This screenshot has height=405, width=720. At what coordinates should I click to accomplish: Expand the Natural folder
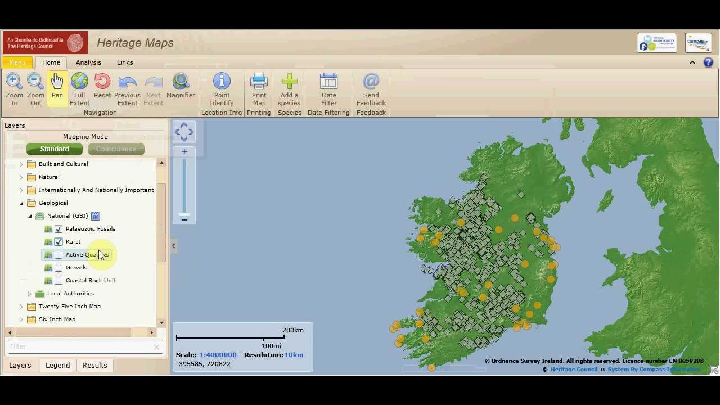coord(21,177)
